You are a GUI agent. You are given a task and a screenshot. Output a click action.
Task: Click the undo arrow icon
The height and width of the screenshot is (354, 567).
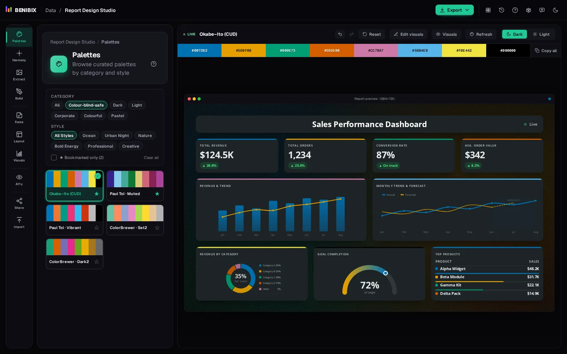(340, 34)
